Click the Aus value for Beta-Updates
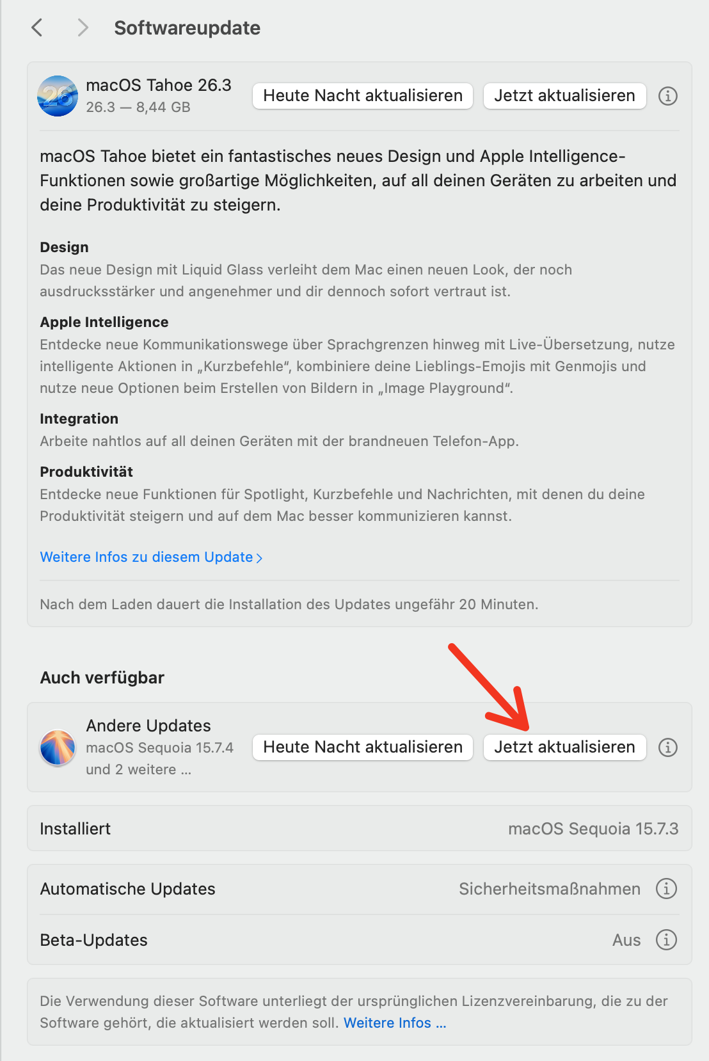This screenshot has width=709, height=1061. click(626, 940)
